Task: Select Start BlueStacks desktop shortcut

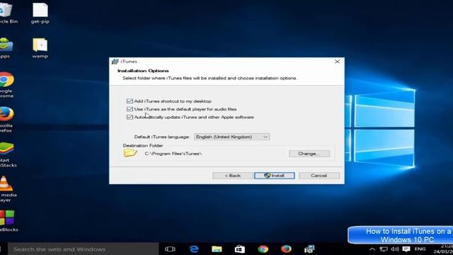Action: click(8, 154)
